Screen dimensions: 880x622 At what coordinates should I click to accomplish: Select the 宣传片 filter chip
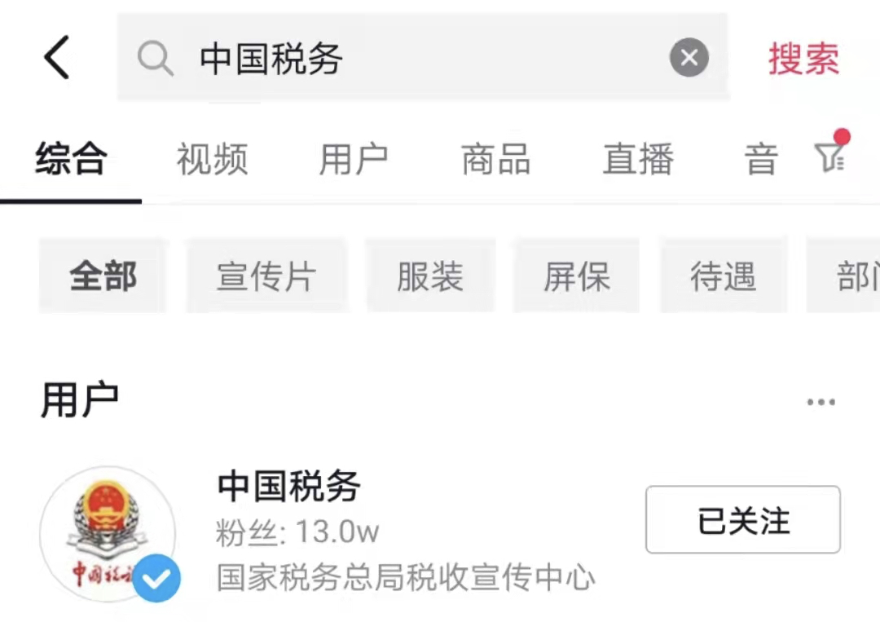(x=266, y=276)
